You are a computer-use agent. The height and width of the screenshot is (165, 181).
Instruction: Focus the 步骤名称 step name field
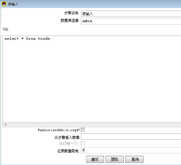131,14
